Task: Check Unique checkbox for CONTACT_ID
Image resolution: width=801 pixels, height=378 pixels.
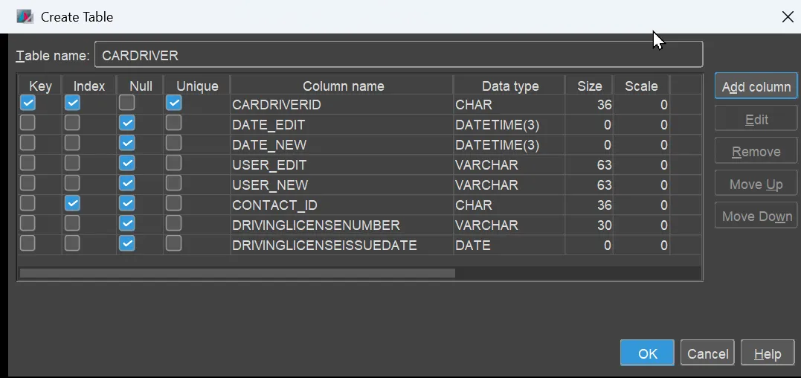Action: tap(174, 204)
